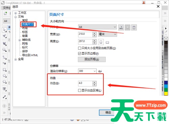The height and width of the screenshot is (124, 169).
Task: Collapse the 文档 tree node
Action: tap(16, 17)
